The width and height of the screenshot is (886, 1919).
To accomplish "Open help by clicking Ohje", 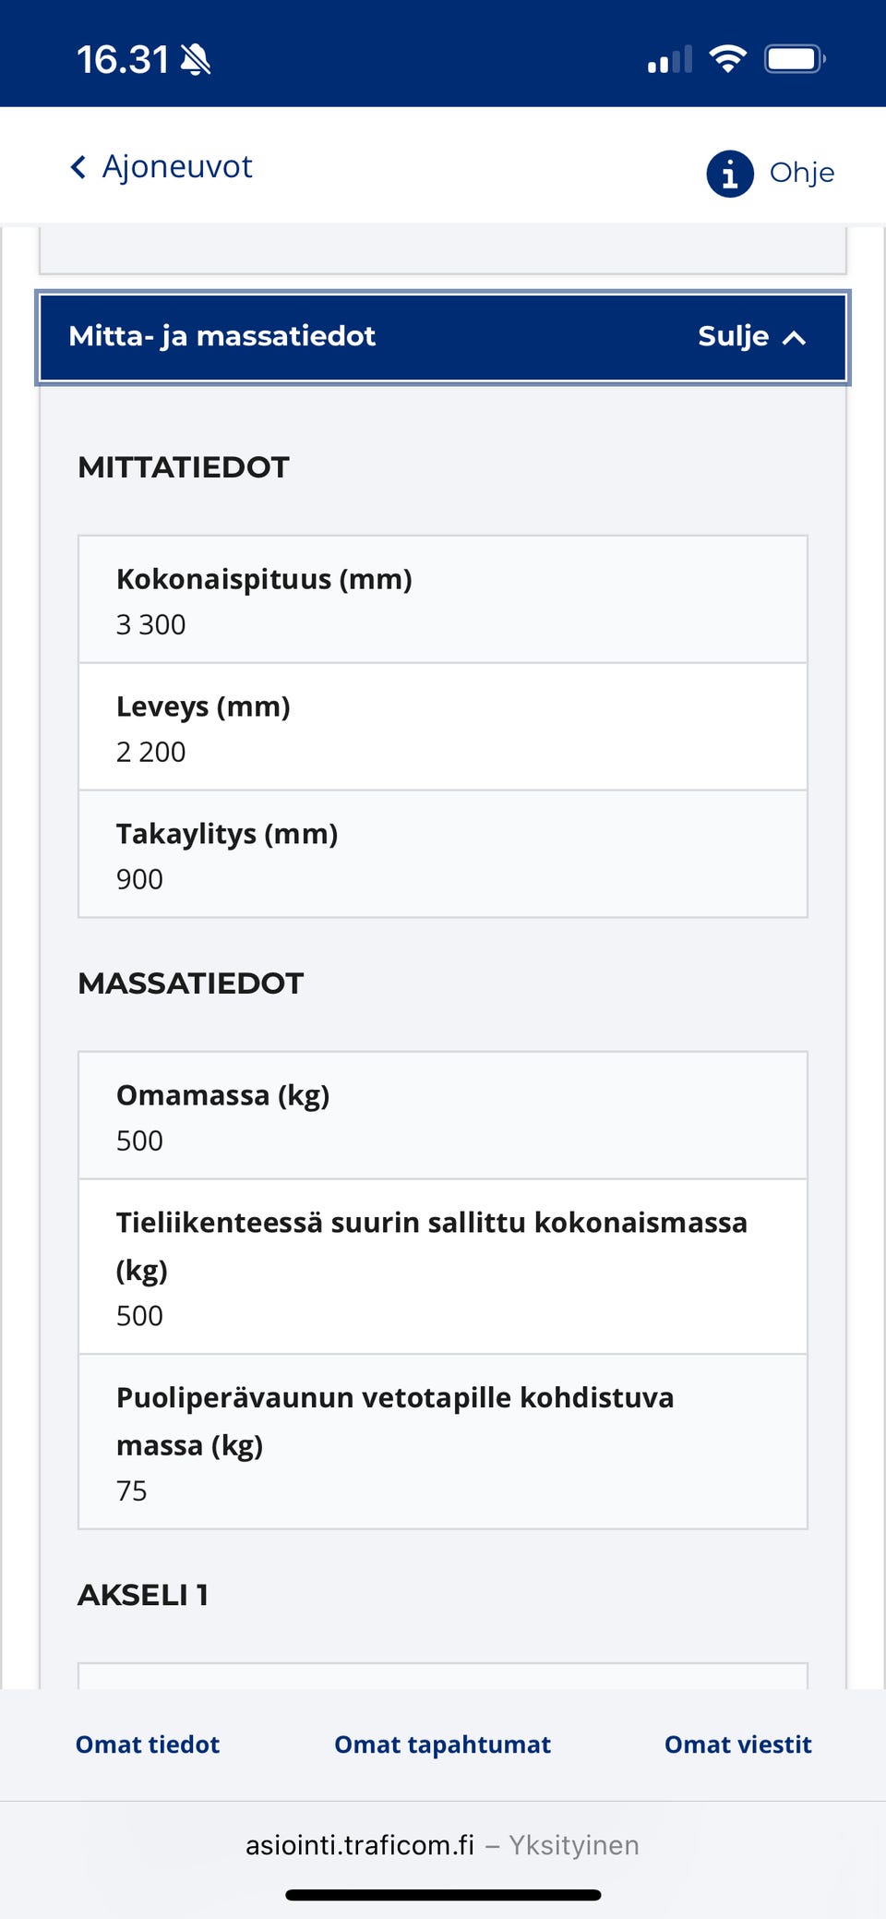I will point(803,172).
